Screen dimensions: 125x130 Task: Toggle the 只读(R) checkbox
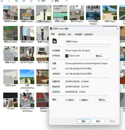[x=66, y=100]
